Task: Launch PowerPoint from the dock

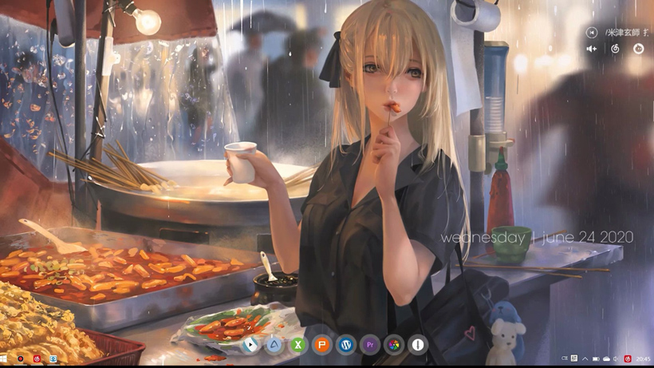Action: point(322,345)
